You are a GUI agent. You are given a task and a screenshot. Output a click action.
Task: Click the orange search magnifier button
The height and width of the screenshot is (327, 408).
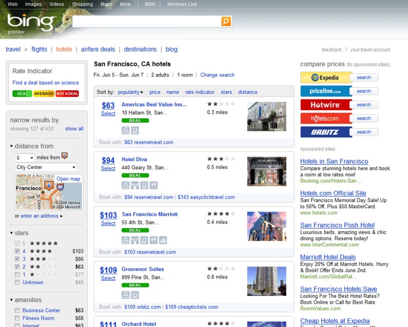[226, 21]
